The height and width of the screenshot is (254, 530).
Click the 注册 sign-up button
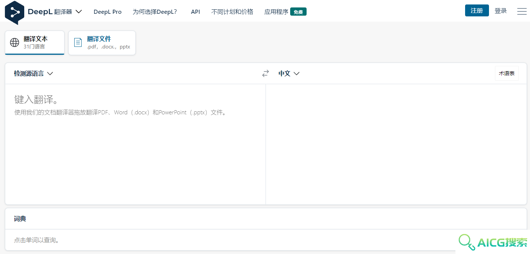pyautogui.click(x=477, y=10)
